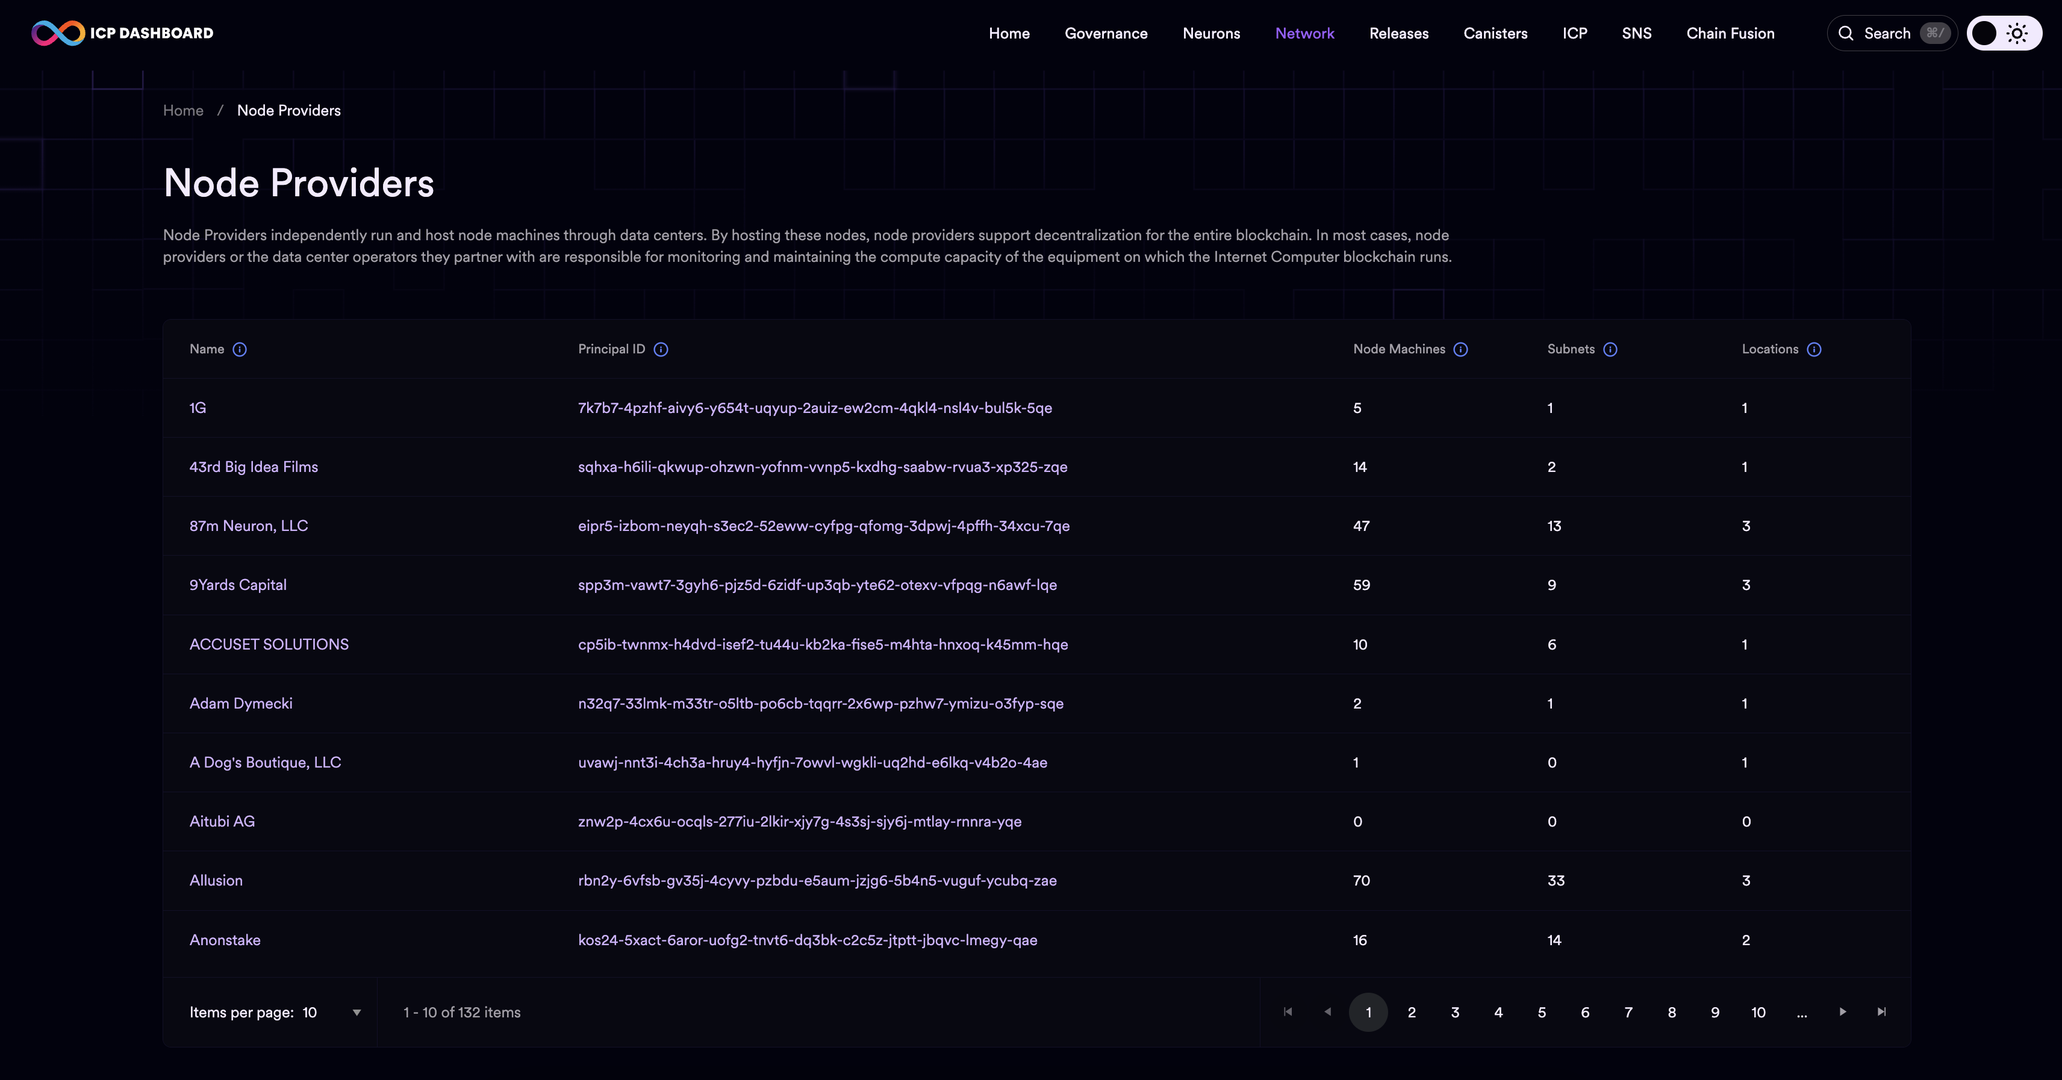
Task: Open the 1G node provider link
Action: (198, 408)
